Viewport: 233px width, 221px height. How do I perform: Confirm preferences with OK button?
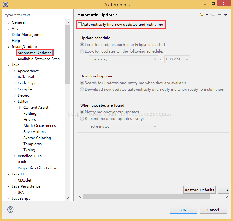pos(183,210)
